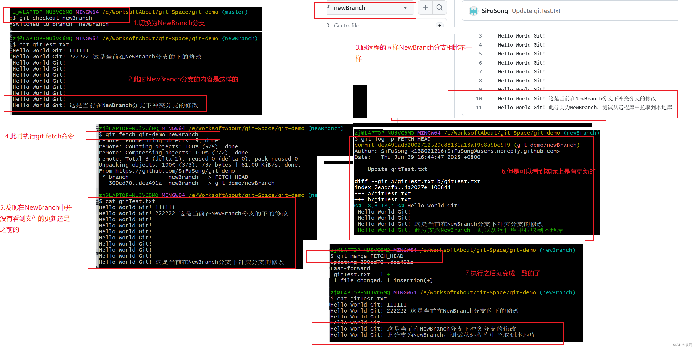696x349 pixels.
Task: Click the '300cd70..dca491a newBranch -> git-demo/newBranch' line
Action: pyautogui.click(x=191, y=183)
